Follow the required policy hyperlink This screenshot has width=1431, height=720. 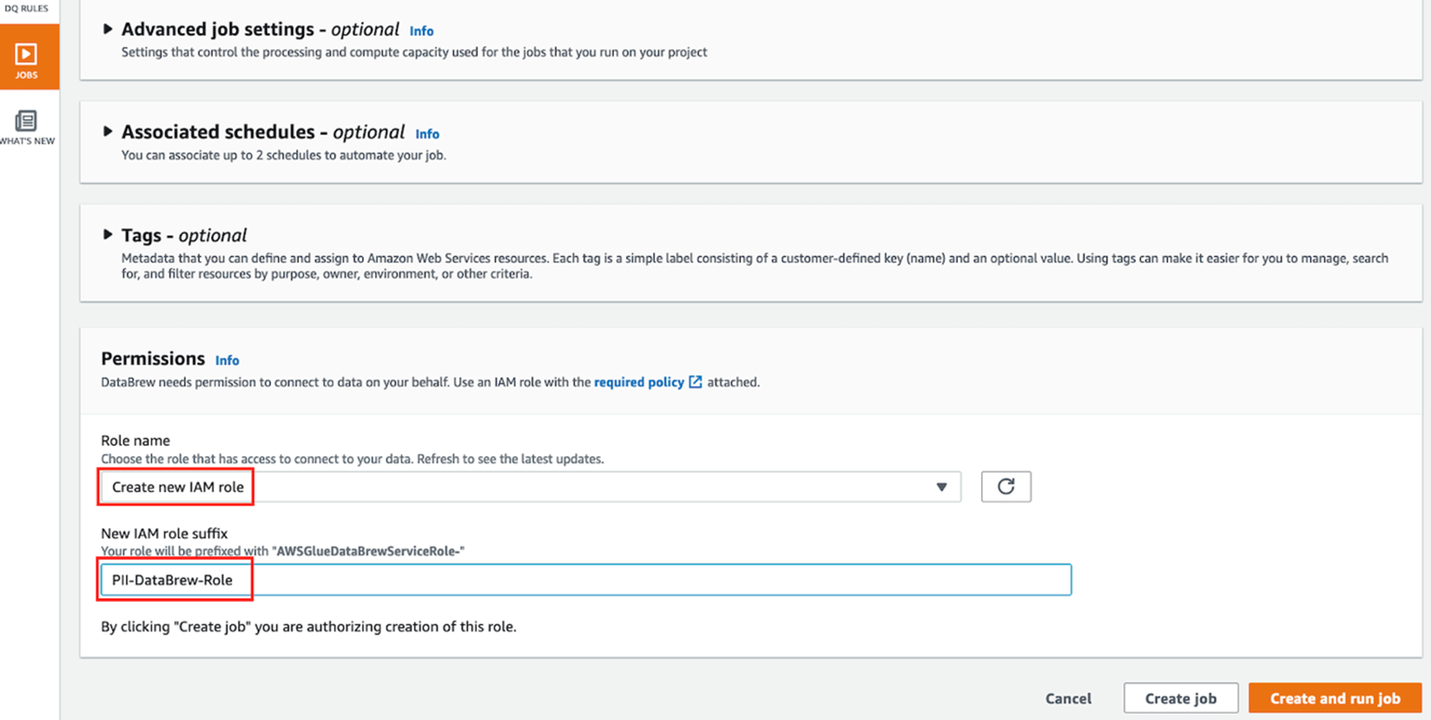coord(639,382)
